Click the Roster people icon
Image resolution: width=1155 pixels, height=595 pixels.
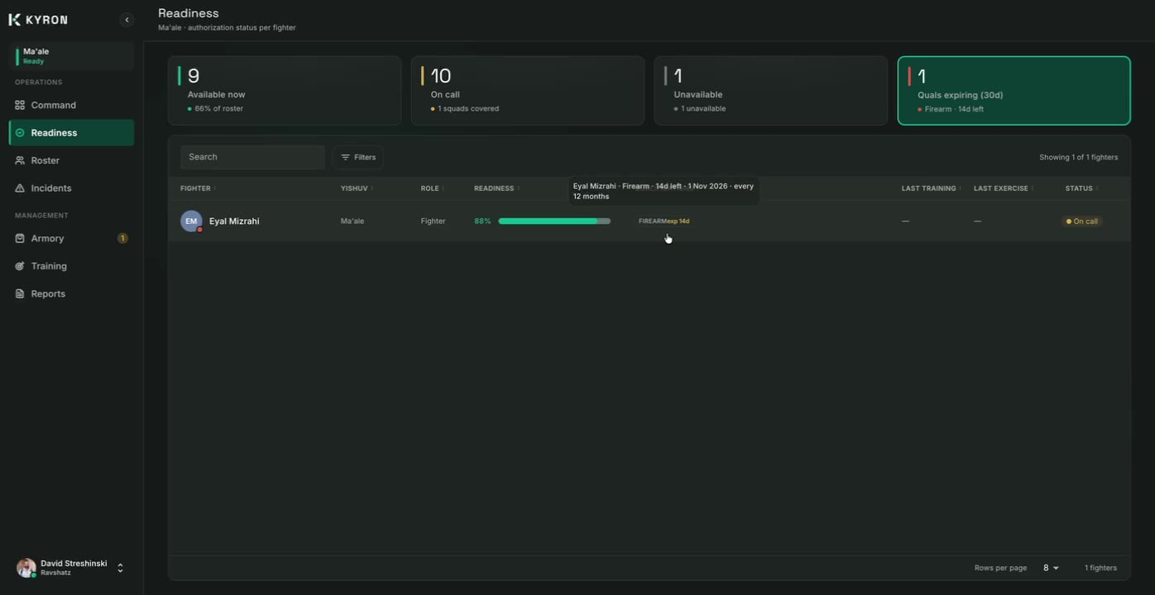point(20,160)
